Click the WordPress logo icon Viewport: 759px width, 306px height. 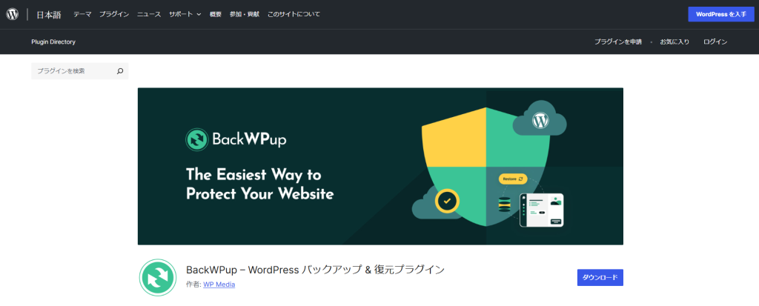click(12, 15)
